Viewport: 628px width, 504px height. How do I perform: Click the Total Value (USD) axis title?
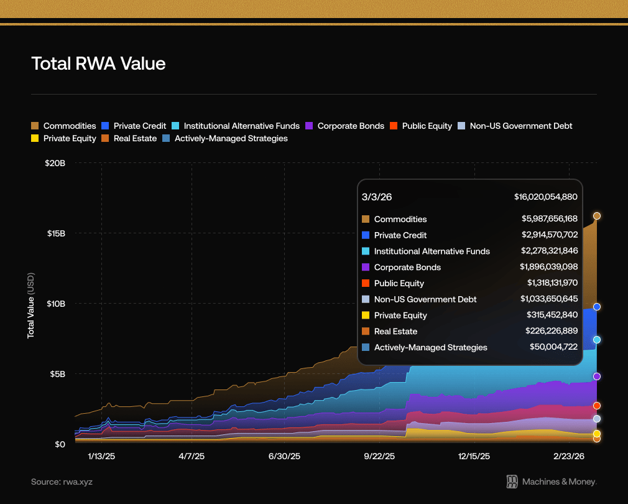[x=31, y=306]
